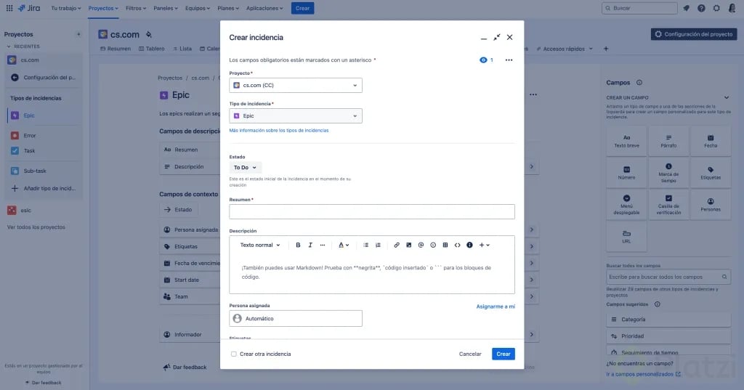Open the Texto normal style dropdown

coord(260,245)
